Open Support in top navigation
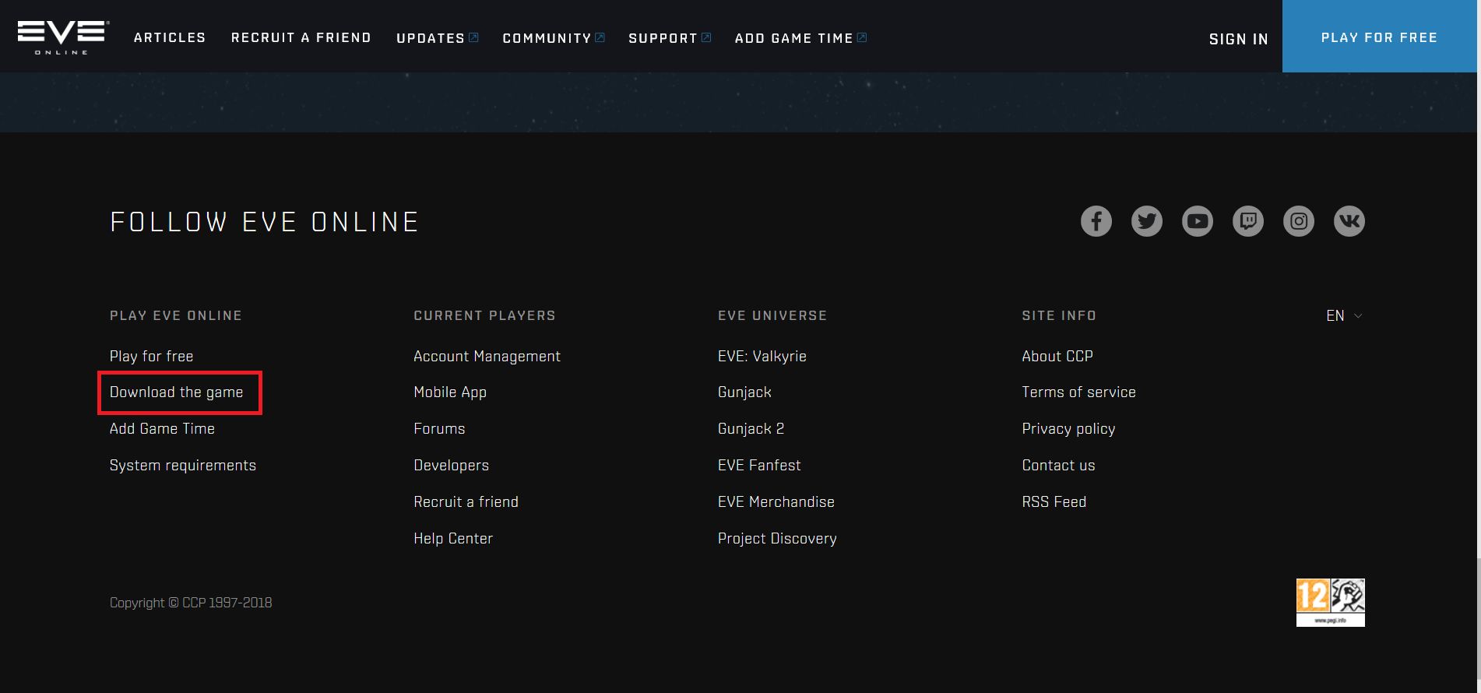Viewport: 1481px width, 693px height. tap(670, 37)
